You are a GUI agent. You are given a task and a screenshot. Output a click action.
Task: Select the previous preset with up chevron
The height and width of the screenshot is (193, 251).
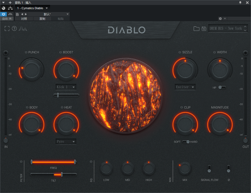point(245,27)
